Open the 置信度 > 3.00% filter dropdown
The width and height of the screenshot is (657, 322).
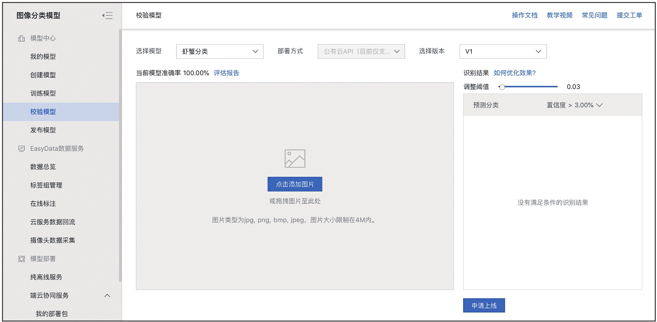pyautogui.click(x=575, y=105)
